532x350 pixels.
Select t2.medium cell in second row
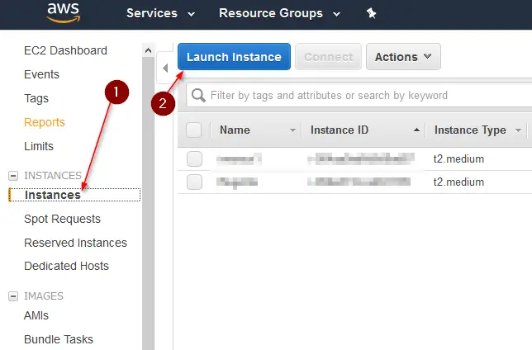pos(458,182)
